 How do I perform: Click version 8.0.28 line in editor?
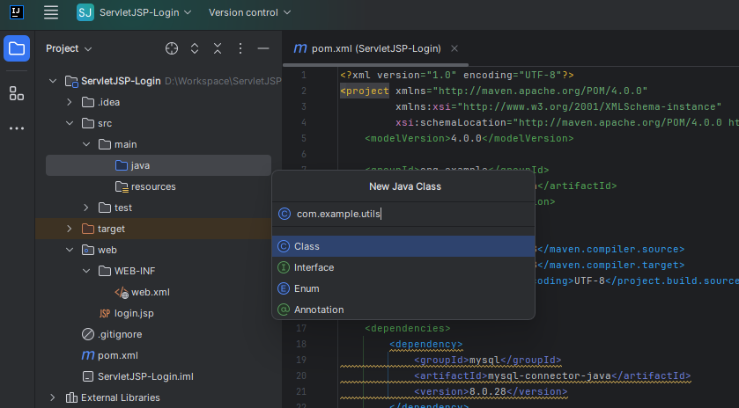click(490, 391)
